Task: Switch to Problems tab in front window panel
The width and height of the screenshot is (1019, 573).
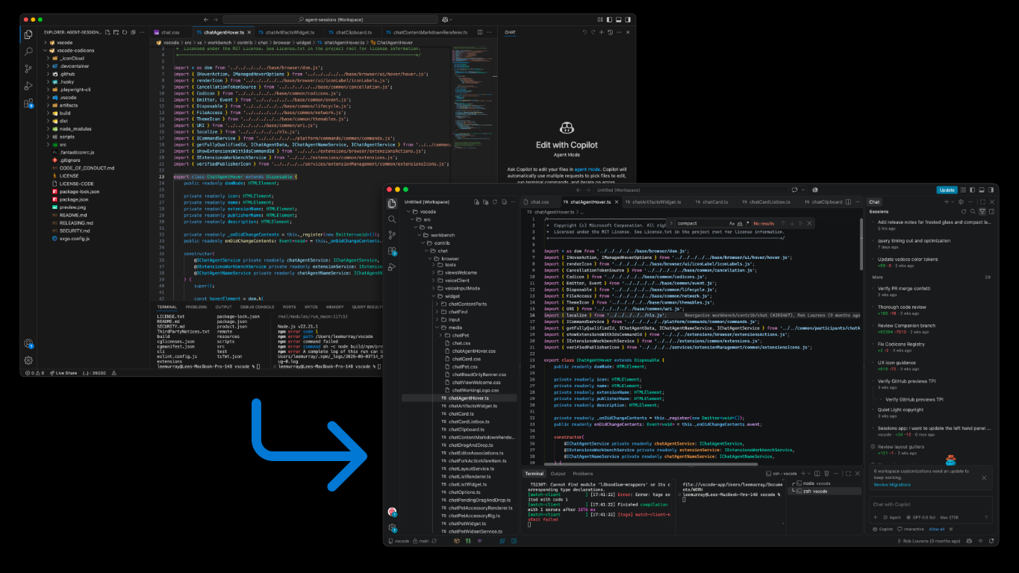Action: 583,474
